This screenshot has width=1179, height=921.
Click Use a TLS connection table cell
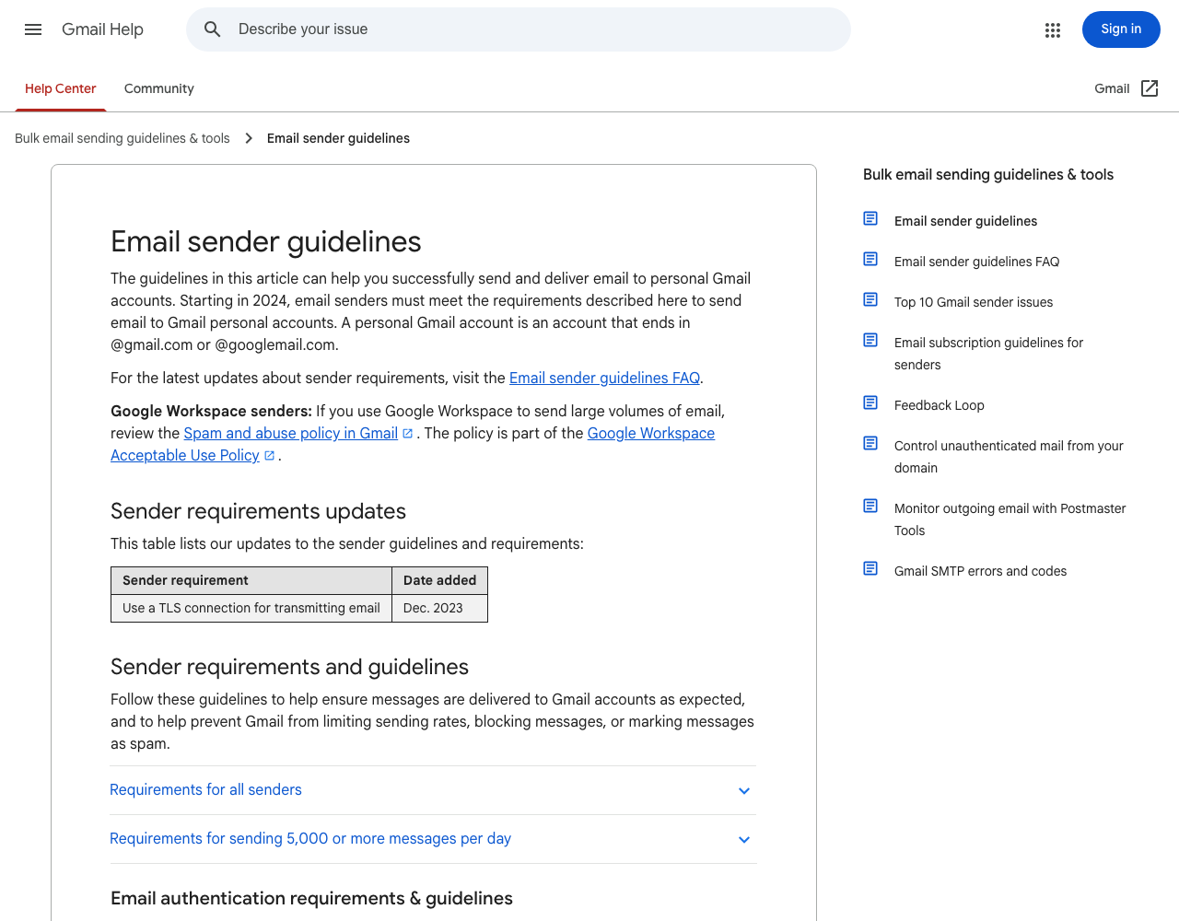pos(251,608)
